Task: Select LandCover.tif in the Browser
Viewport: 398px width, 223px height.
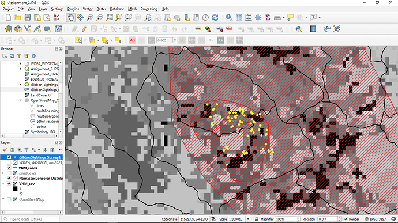Action: click(41, 95)
